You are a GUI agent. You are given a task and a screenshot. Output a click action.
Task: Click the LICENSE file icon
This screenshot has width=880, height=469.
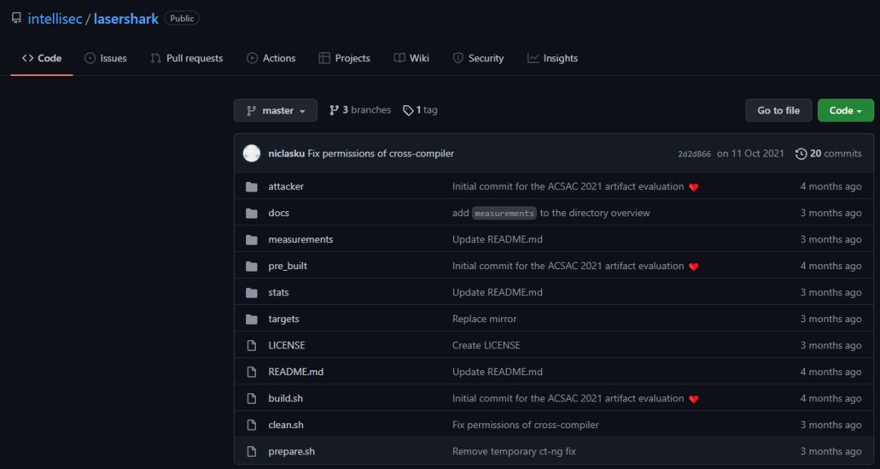(252, 346)
